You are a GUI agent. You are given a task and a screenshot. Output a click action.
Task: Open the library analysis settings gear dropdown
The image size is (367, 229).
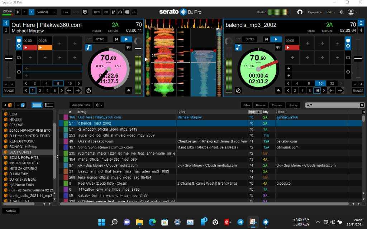click(x=99, y=105)
